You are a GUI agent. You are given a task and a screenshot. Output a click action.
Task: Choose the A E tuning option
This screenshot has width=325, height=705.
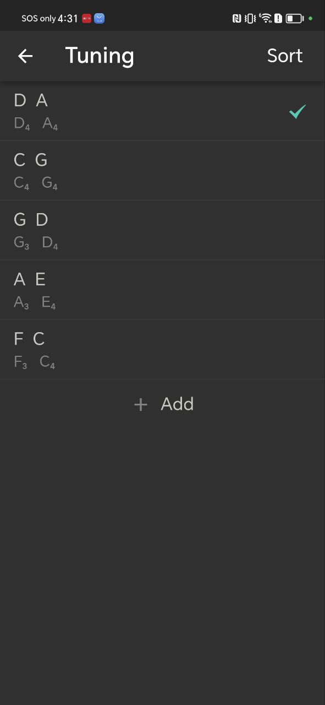click(162, 290)
